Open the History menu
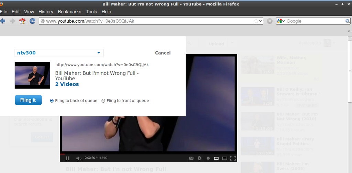Image resolution: width=352 pixels, height=173 pixels. click(46, 12)
